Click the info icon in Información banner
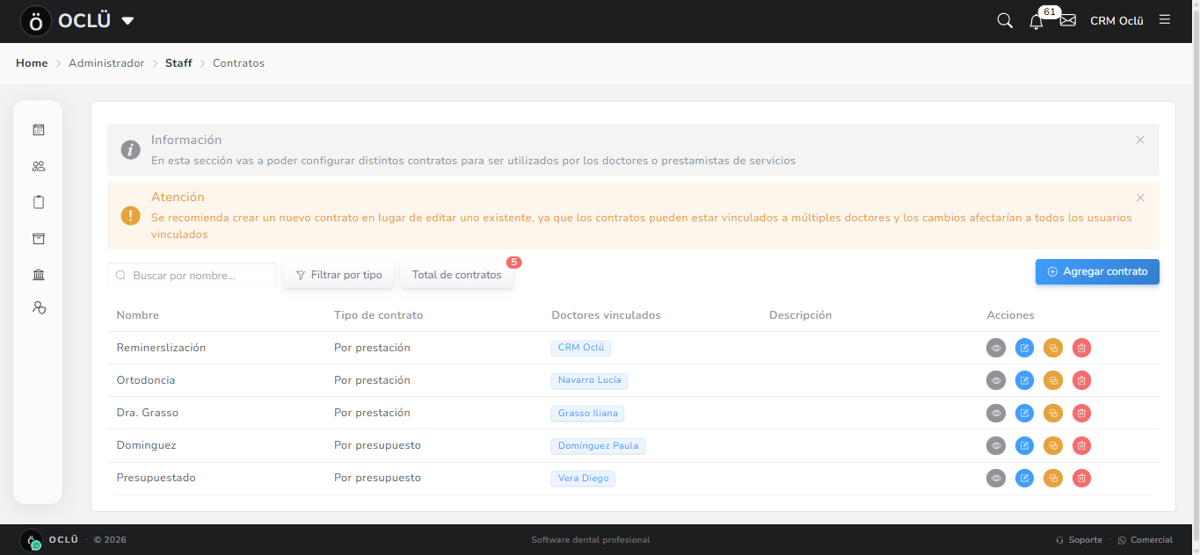1200x555 pixels. (130, 149)
